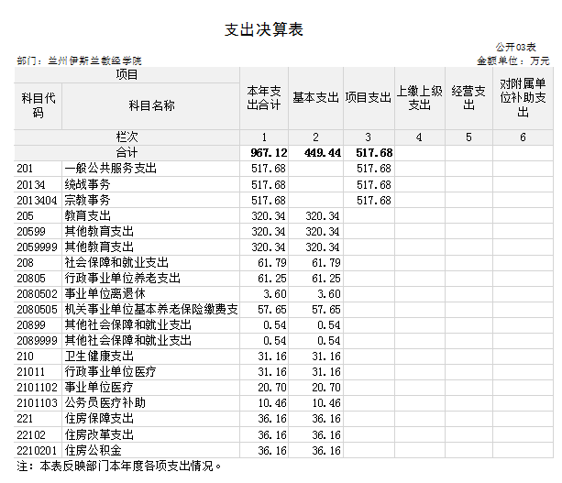Select total value 967.12
Screen dimensions: 562x483
[x=269, y=153]
